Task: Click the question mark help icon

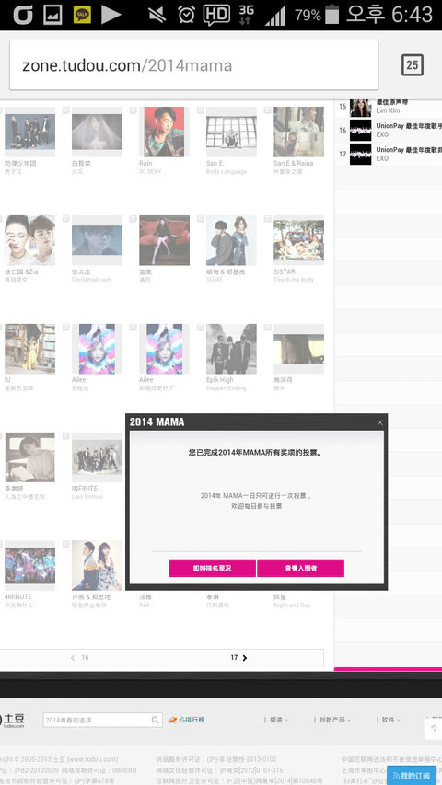Action: [x=434, y=730]
